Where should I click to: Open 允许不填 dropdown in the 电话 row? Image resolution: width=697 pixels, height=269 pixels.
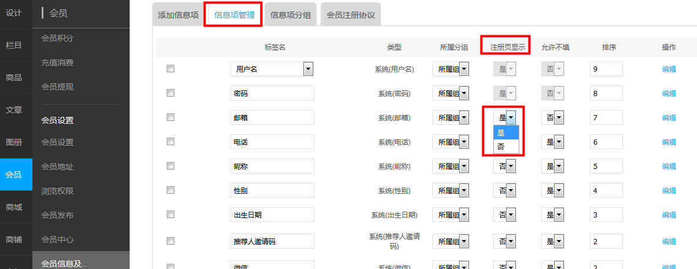pyautogui.click(x=553, y=142)
